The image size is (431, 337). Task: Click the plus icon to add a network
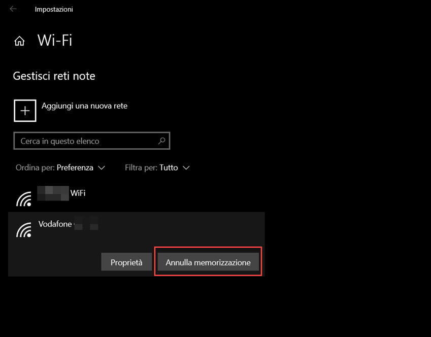click(x=25, y=110)
